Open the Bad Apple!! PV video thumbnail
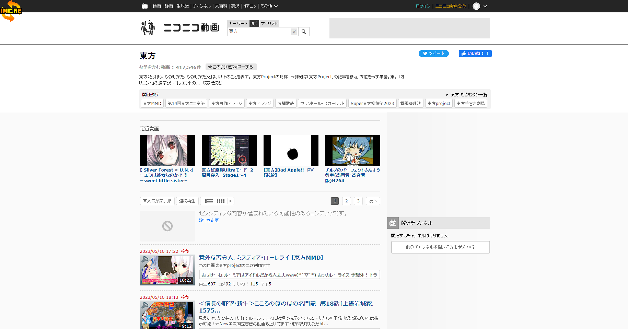The image size is (628, 329). (291, 151)
